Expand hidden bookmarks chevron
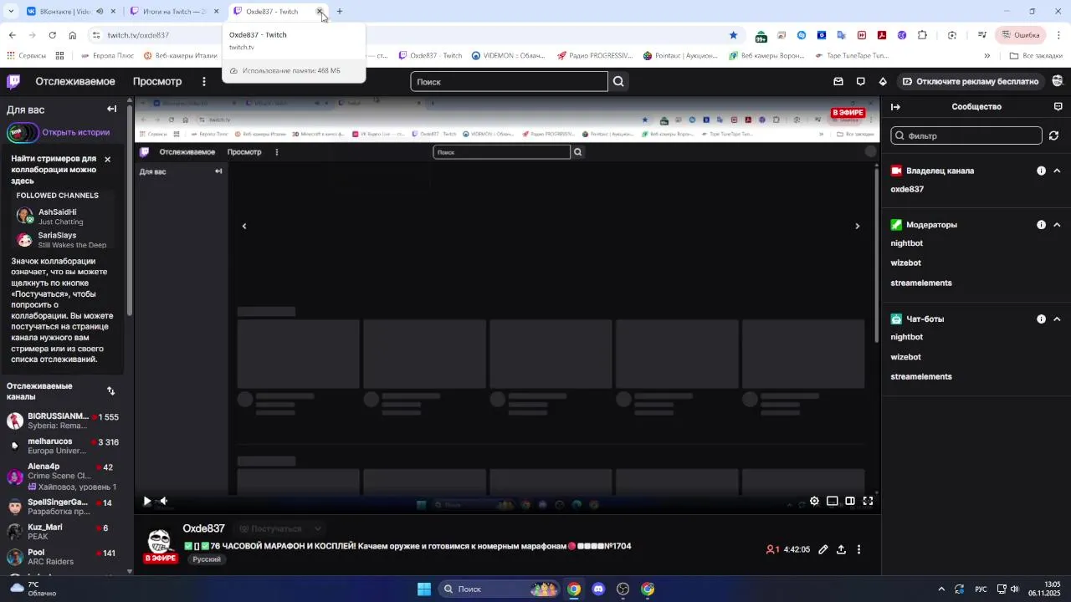Screen dimensions: 1071x602 click(987, 56)
